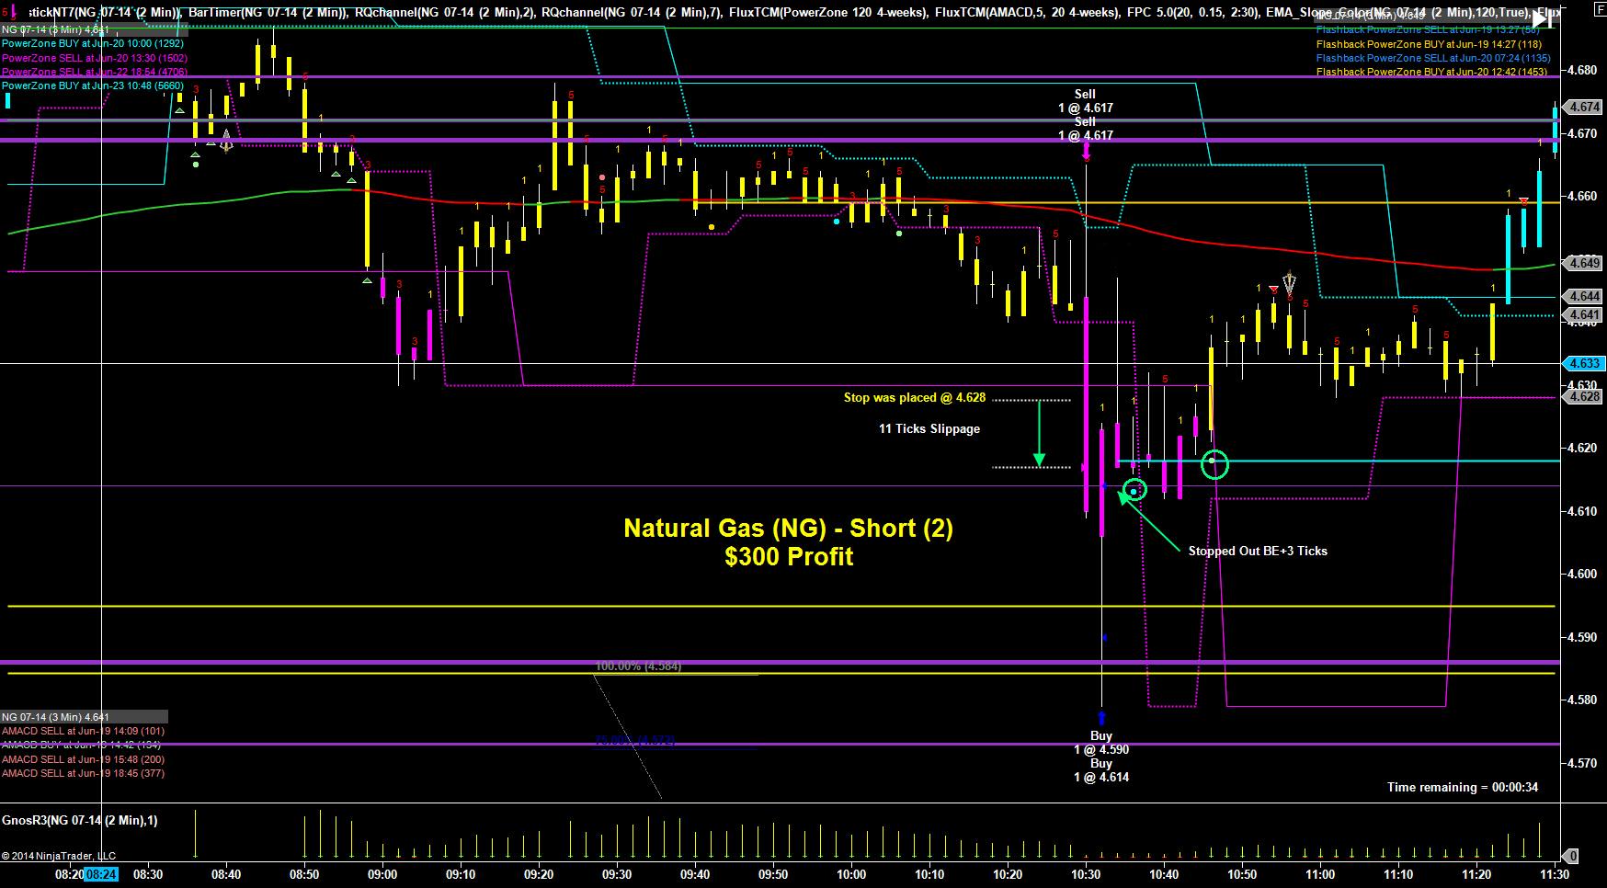Click the highlighted 08:24 time label
Image resolution: width=1607 pixels, height=888 pixels.
tap(101, 874)
